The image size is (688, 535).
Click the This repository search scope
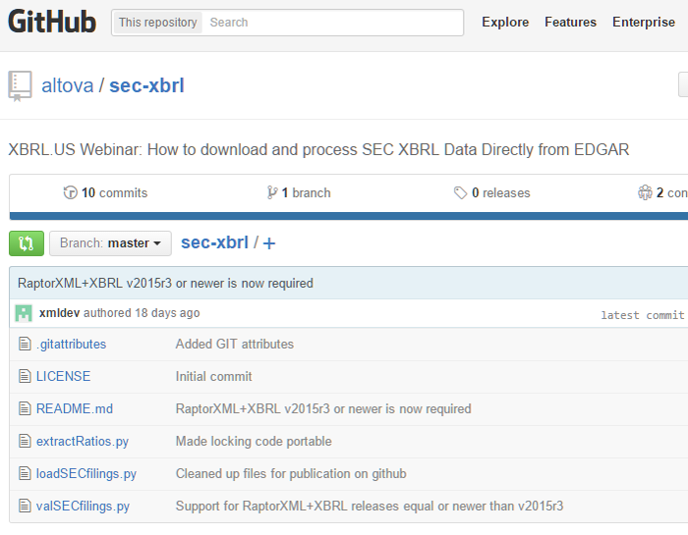pyautogui.click(x=157, y=23)
